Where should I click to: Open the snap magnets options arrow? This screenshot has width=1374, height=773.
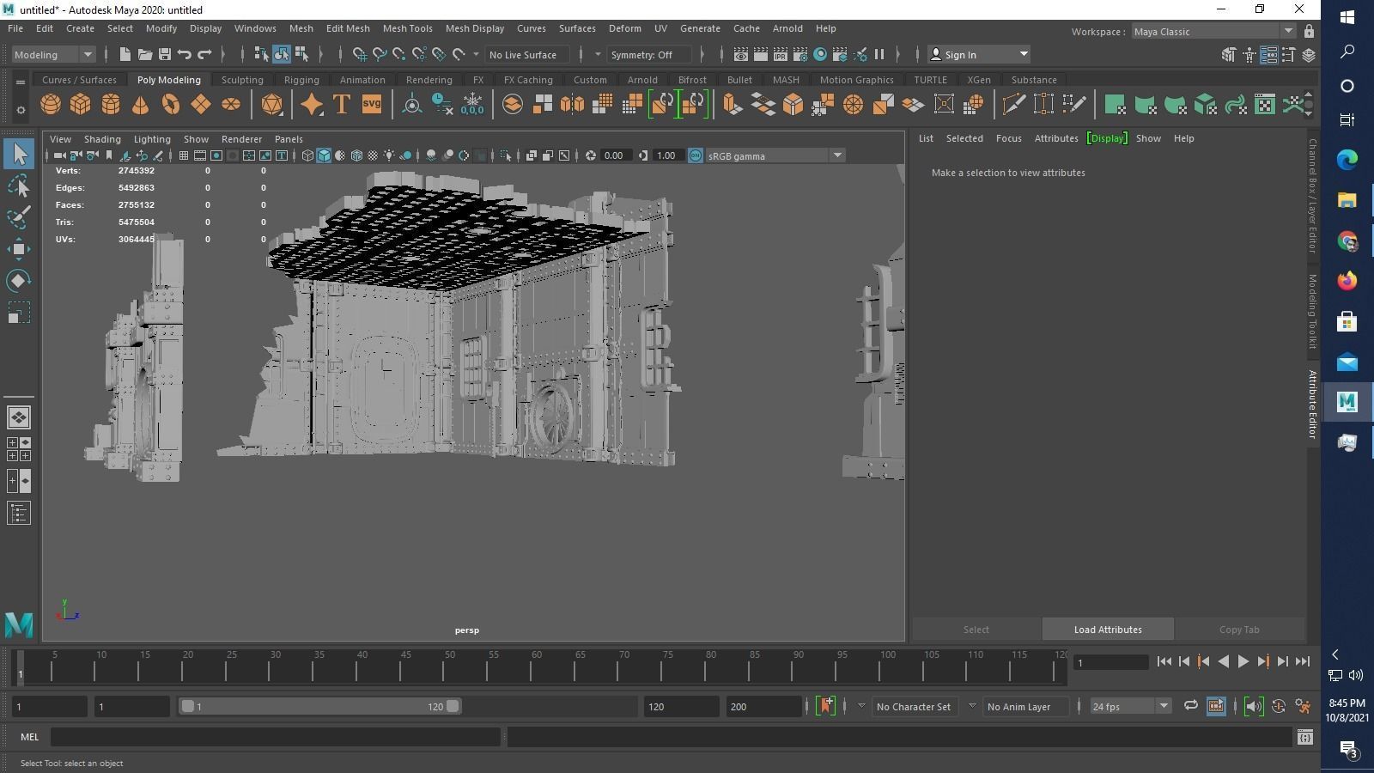[x=477, y=54]
